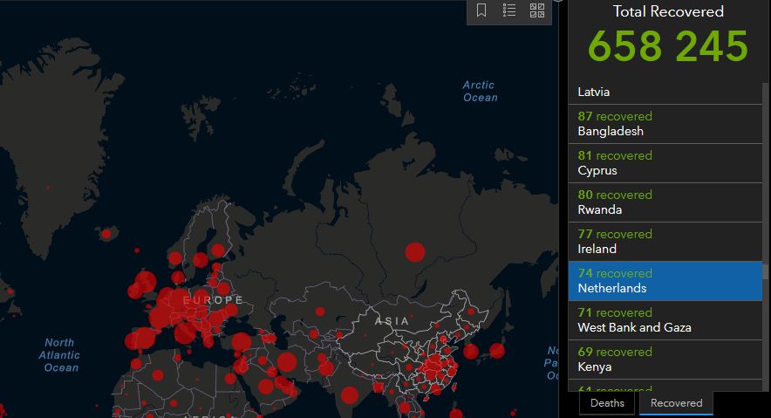
Task: Select the Latvia entry at list top
Action: [665, 93]
